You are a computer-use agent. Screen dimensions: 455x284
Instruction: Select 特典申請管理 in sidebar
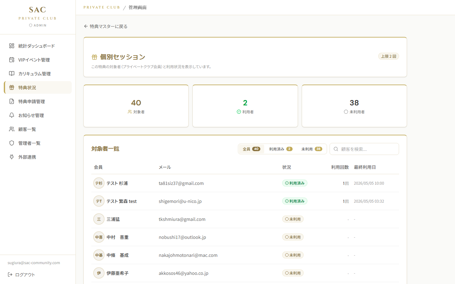(38, 101)
